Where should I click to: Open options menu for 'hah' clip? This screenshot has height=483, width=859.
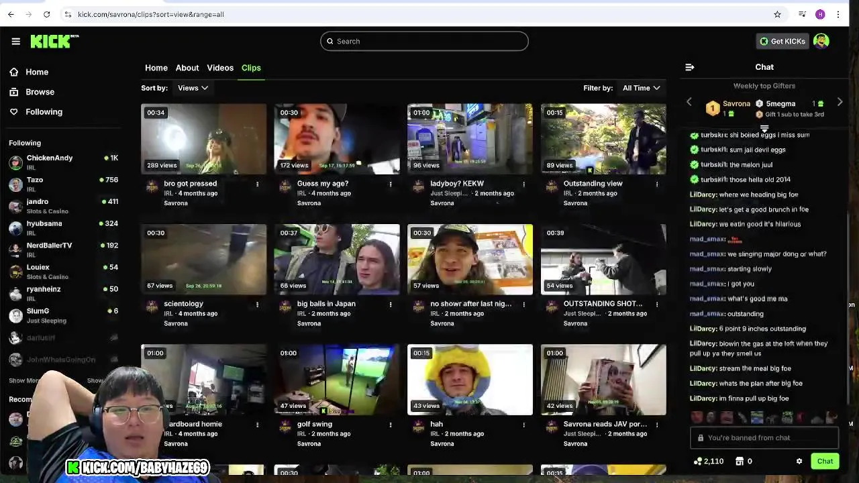pyautogui.click(x=523, y=425)
